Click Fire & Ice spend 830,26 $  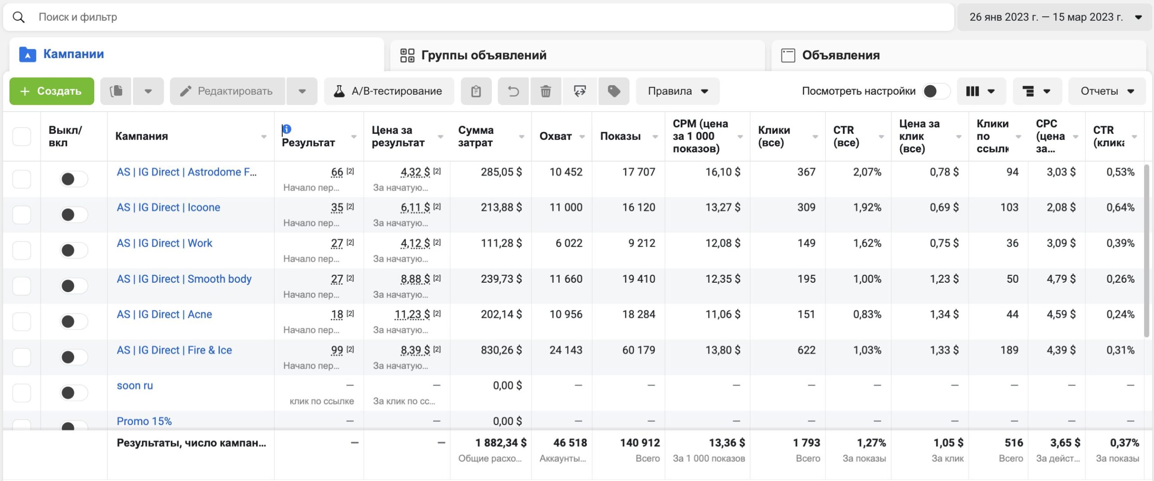pyautogui.click(x=501, y=350)
